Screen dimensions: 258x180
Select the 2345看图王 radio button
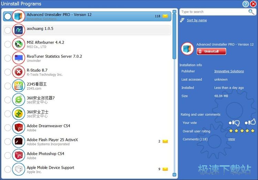point(8,86)
